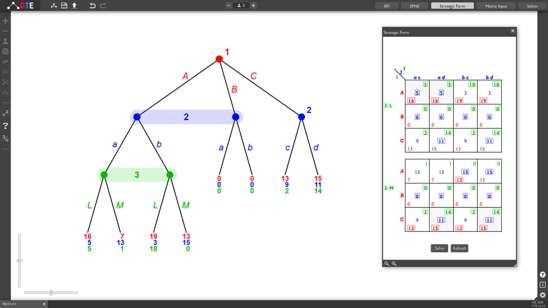Click the GTE logo
The image size is (548, 308).
pos(21,6)
